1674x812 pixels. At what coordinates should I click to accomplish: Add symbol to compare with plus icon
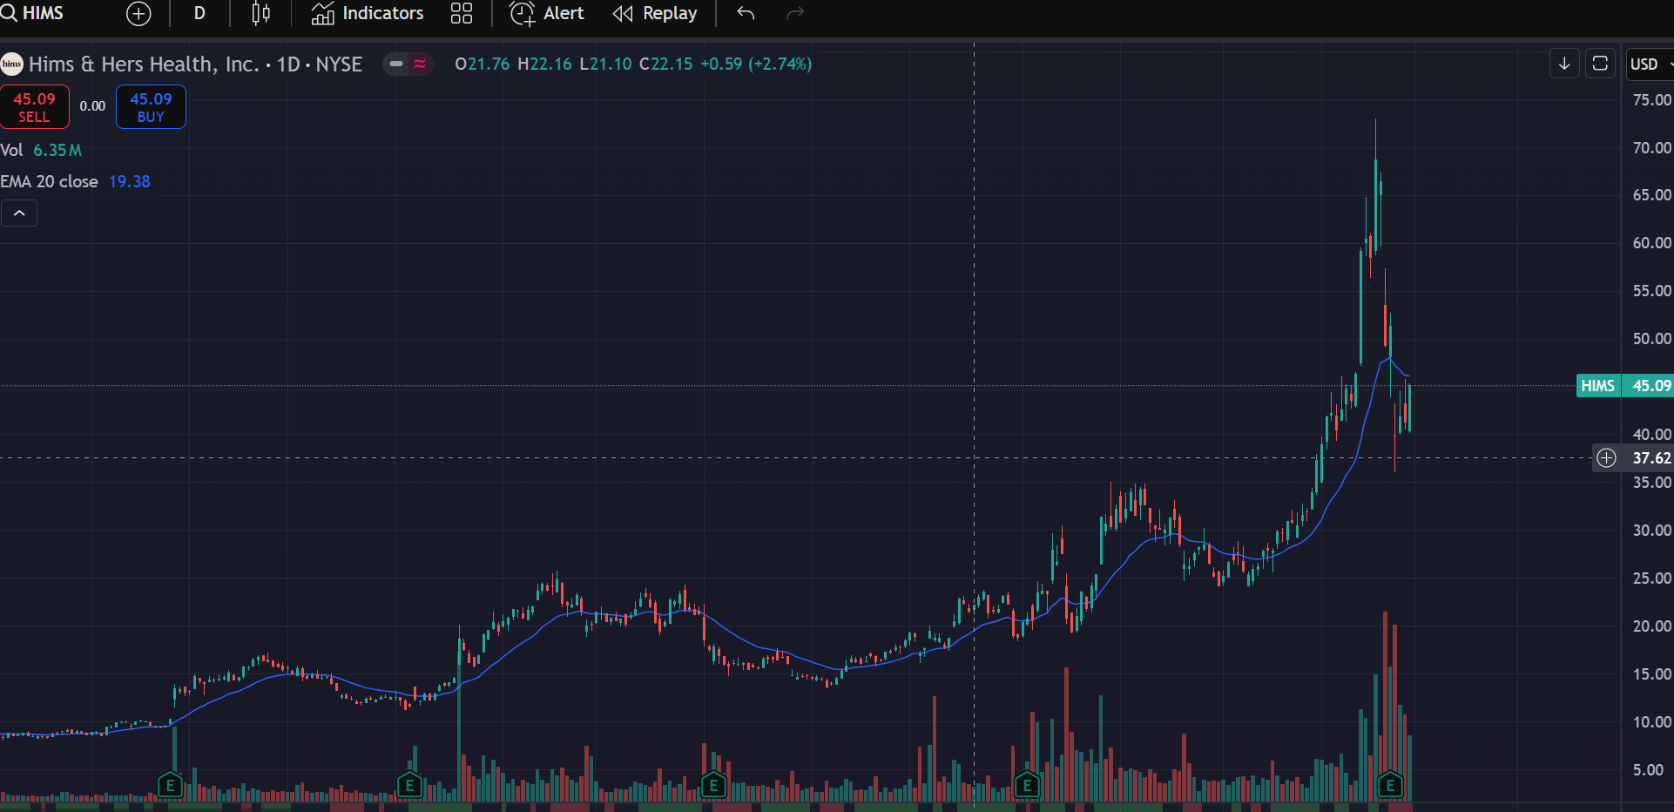(138, 14)
